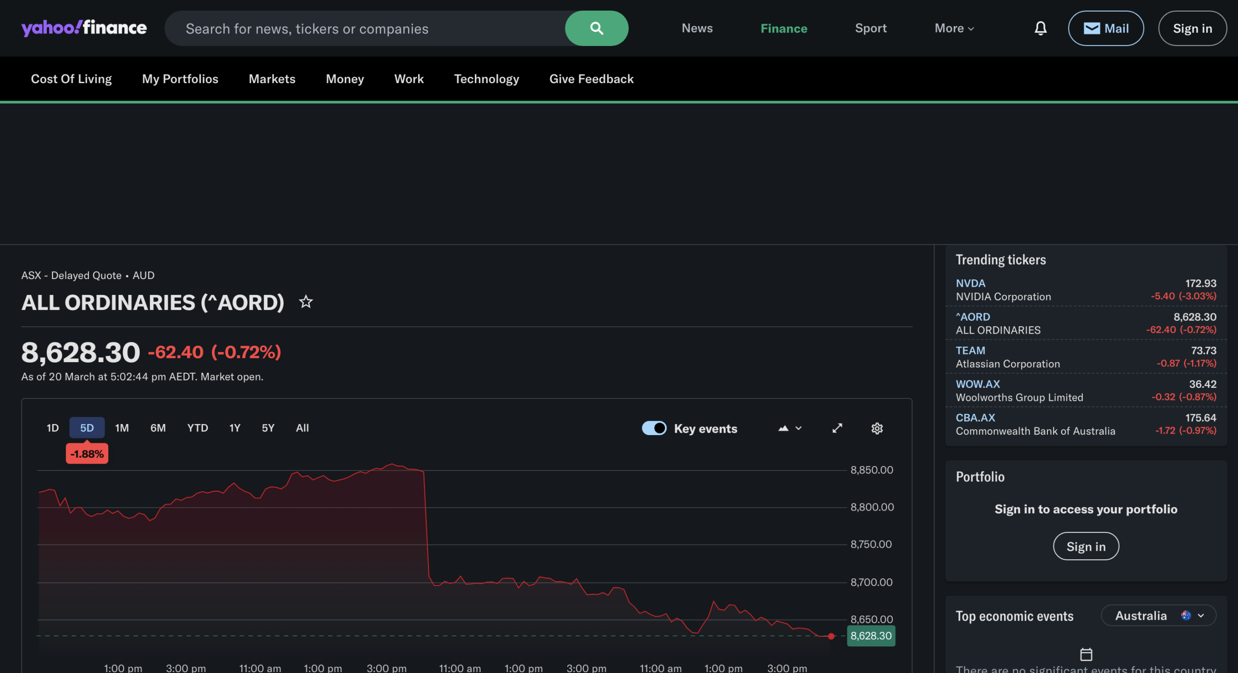Open ^AORD trending ticker link
1238x673 pixels.
pyautogui.click(x=973, y=317)
